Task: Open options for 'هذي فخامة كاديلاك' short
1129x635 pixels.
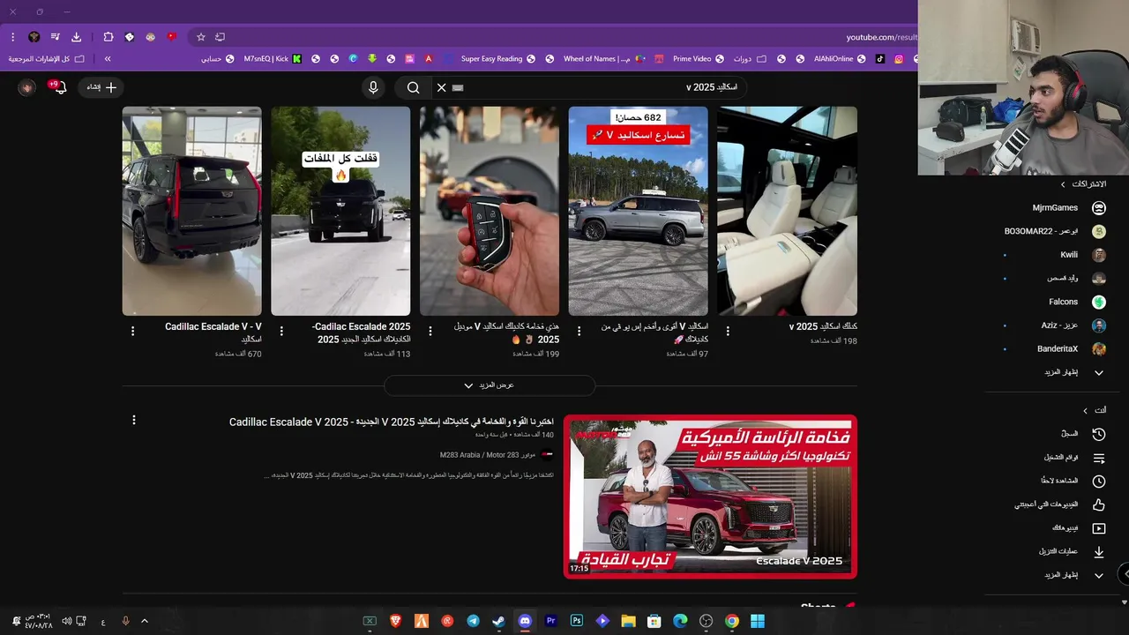Action: [x=430, y=331]
